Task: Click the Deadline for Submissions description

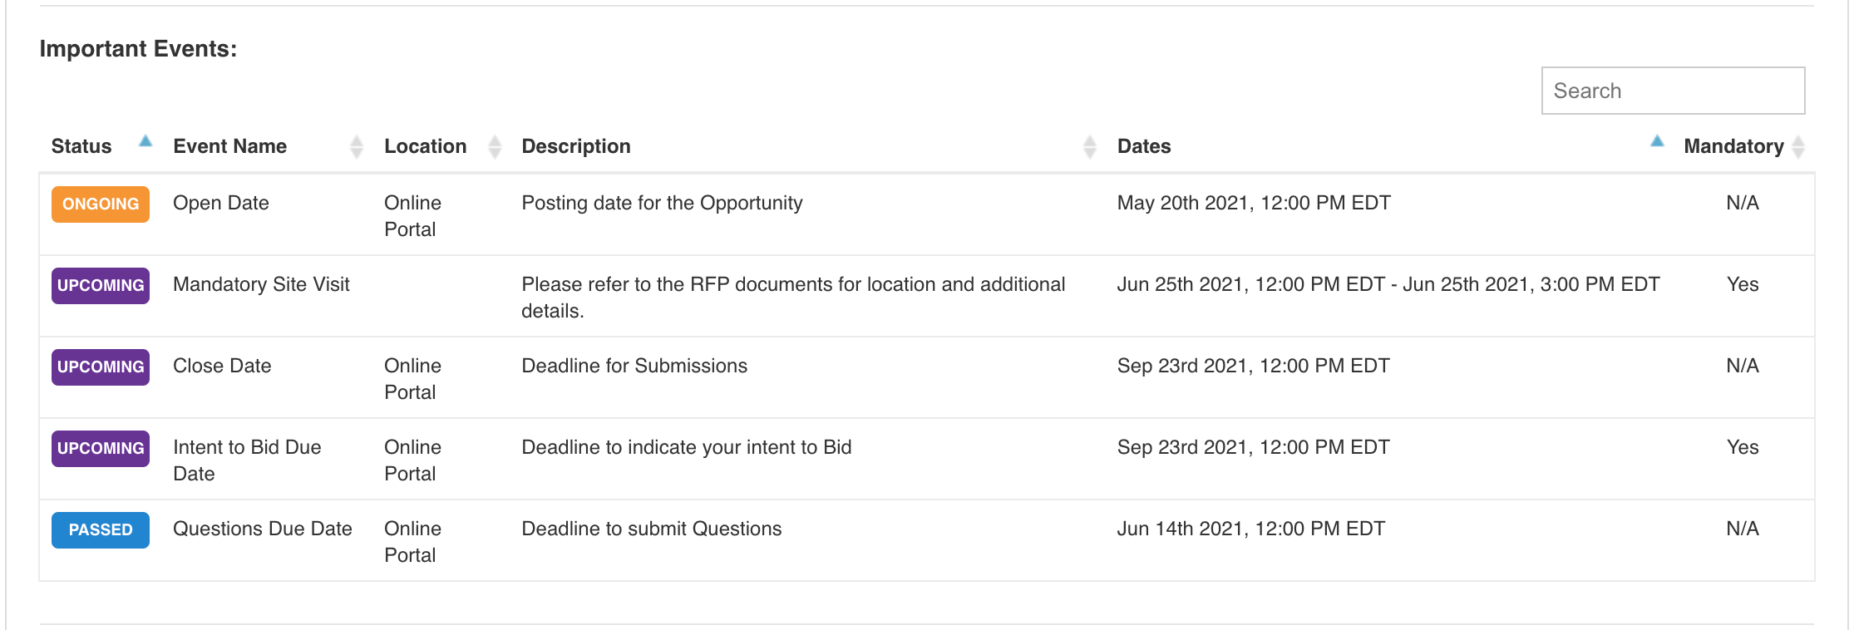Action: [634, 366]
